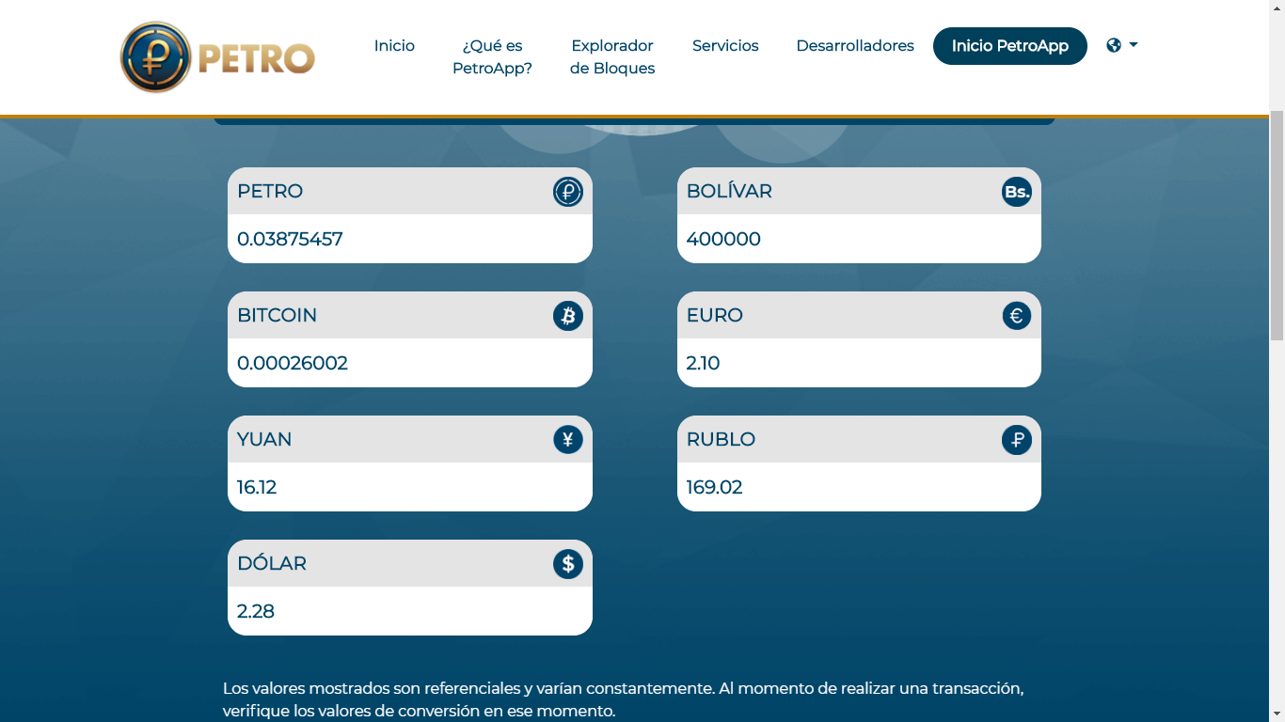Click the Yuan amount field
Image resolution: width=1285 pixels, height=722 pixels.
coord(410,487)
